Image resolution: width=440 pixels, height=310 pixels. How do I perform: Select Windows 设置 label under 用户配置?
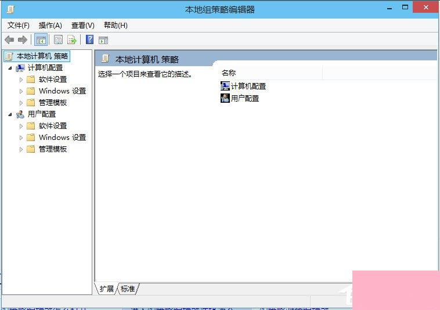pos(63,137)
